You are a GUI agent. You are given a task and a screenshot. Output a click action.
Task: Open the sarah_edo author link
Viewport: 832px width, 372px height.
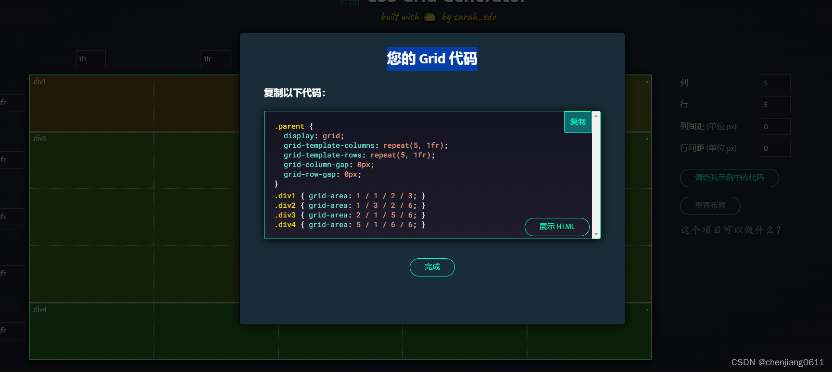[x=475, y=17]
